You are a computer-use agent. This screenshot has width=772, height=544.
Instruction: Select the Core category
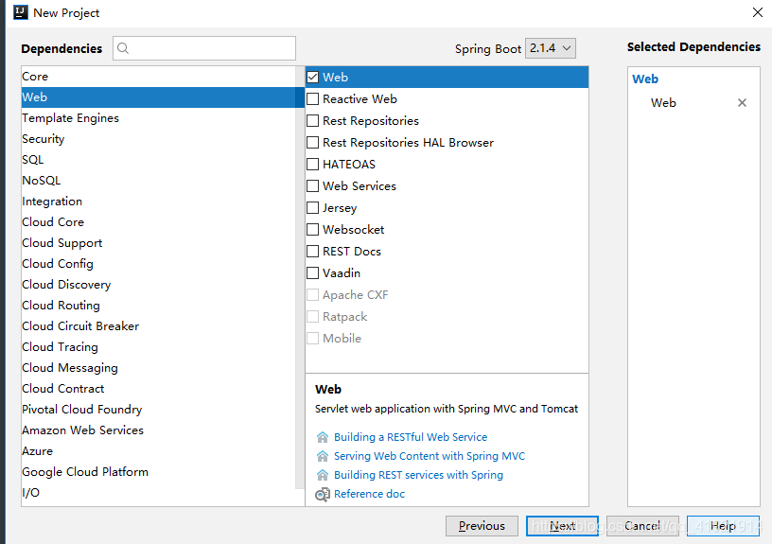[x=159, y=77]
